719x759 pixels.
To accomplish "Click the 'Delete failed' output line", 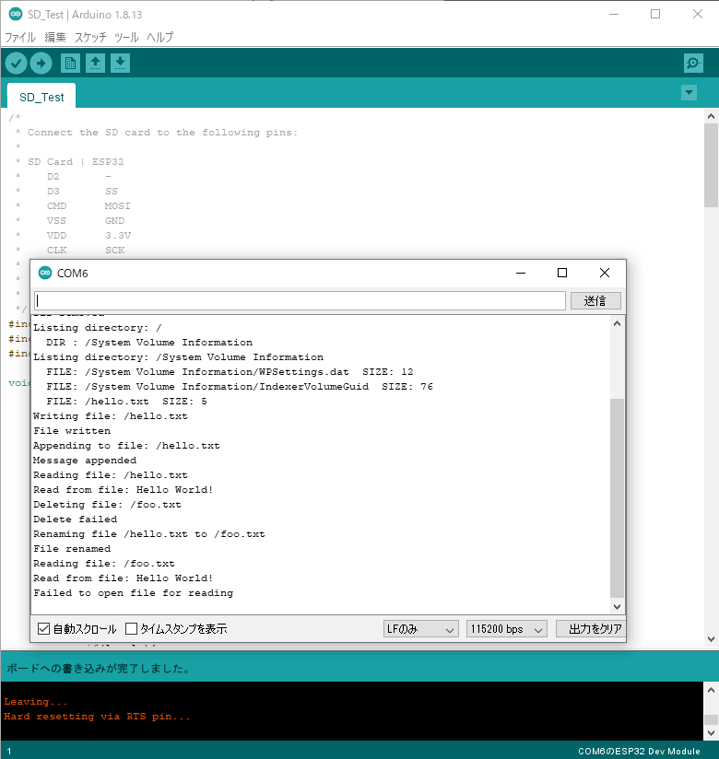I will point(75,520).
